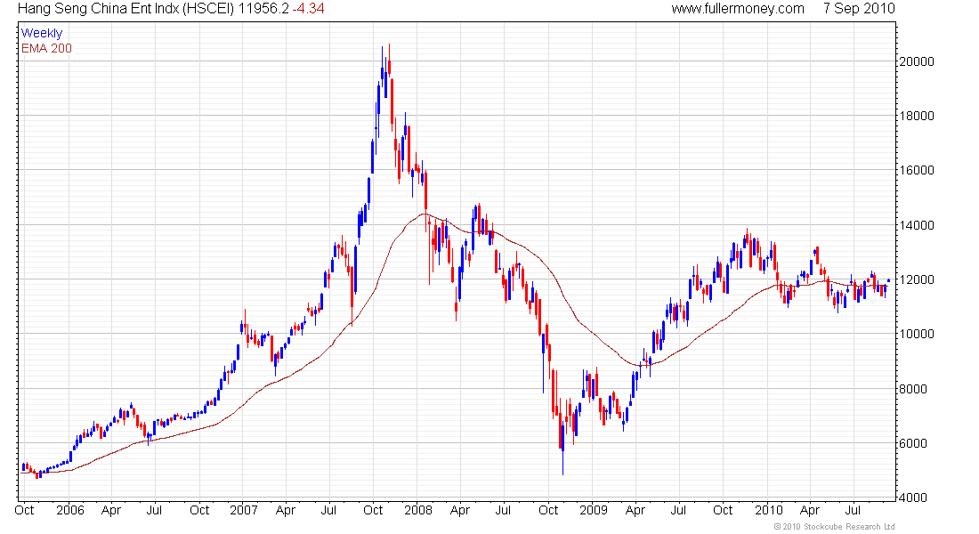The width and height of the screenshot is (979, 534).
Task: Click the 6000 price axis label
Action: pos(913,443)
